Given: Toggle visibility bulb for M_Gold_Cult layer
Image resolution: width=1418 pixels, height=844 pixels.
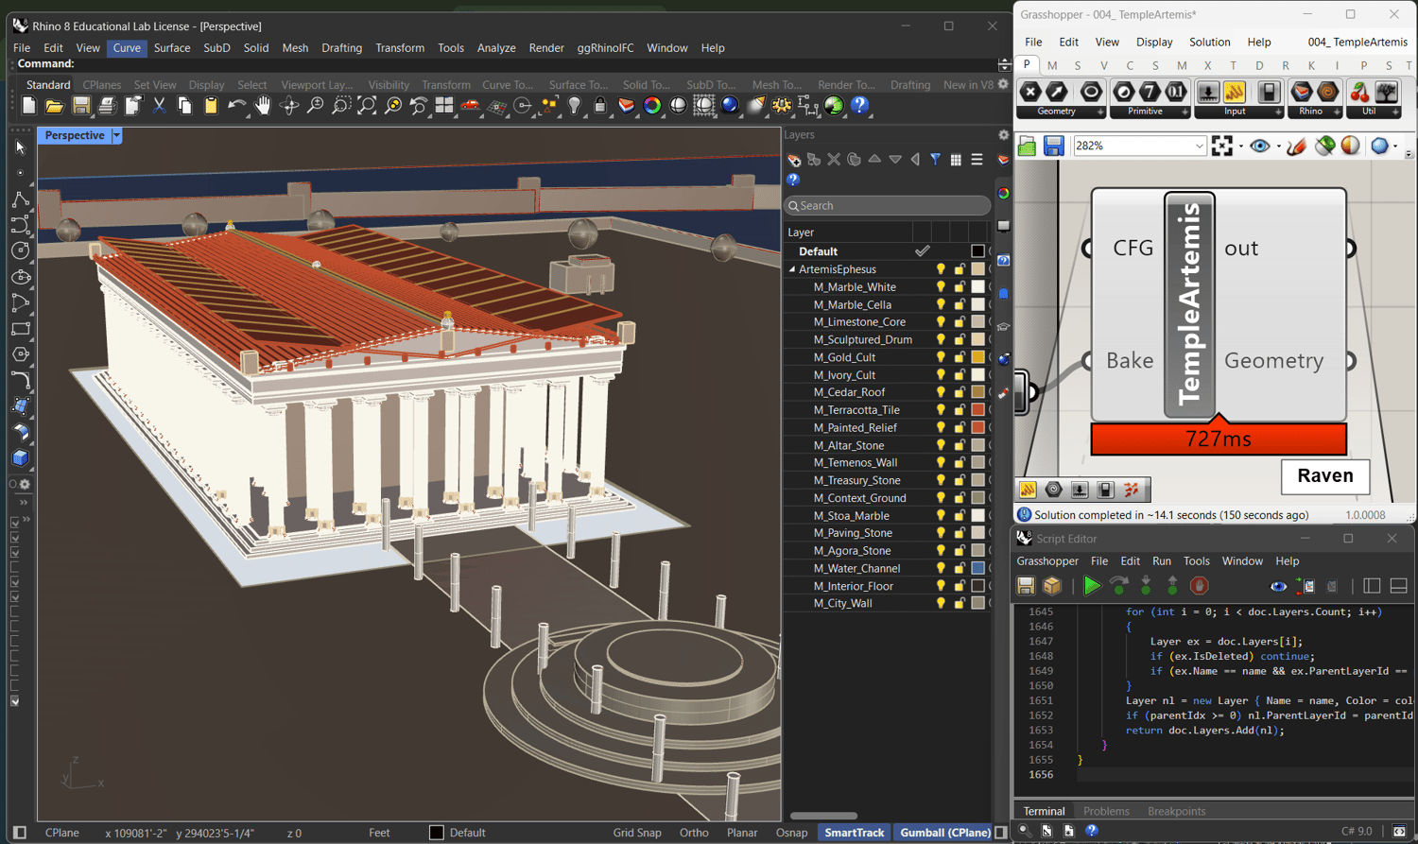Looking at the screenshot, I should click(941, 357).
